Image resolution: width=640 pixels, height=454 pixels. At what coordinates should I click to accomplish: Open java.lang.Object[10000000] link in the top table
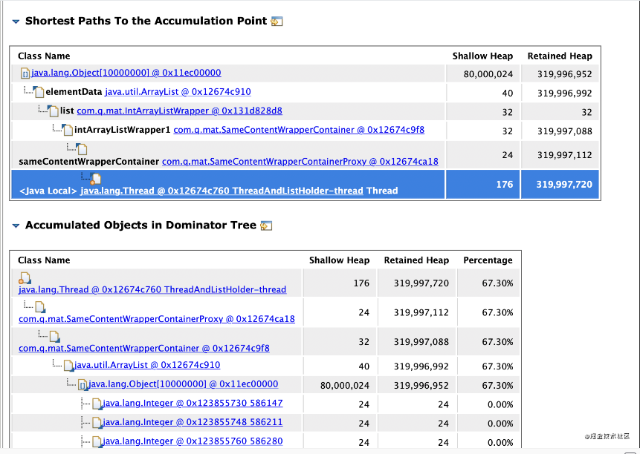(x=126, y=73)
